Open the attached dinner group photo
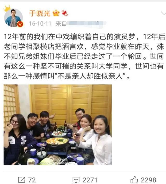The height and width of the screenshot is (184, 166). [58, 125]
